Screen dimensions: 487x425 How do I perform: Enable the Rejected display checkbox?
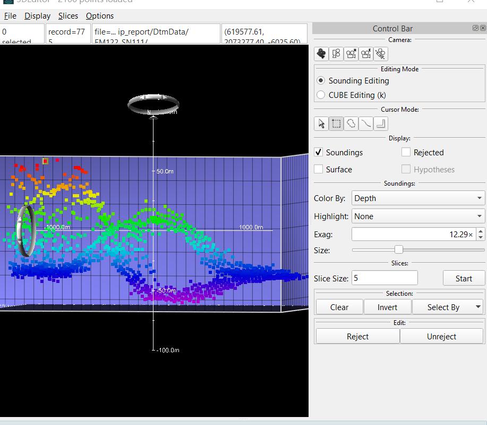pyautogui.click(x=406, y=152)
